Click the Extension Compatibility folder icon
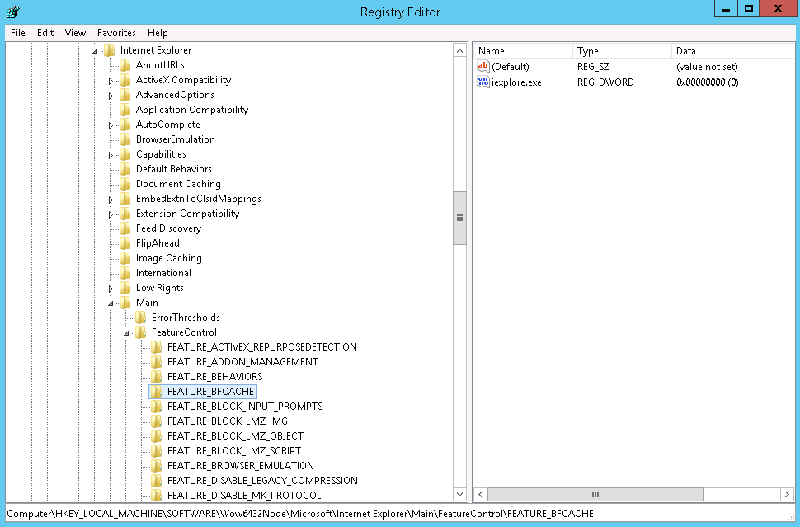800x527 pixels. point(125,214)
